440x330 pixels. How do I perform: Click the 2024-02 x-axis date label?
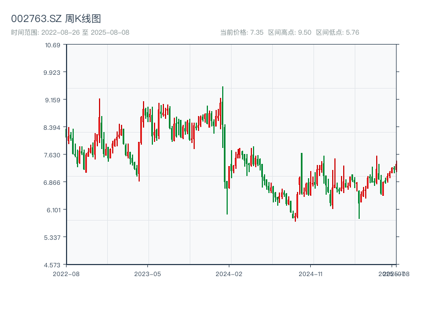(229, 273)
